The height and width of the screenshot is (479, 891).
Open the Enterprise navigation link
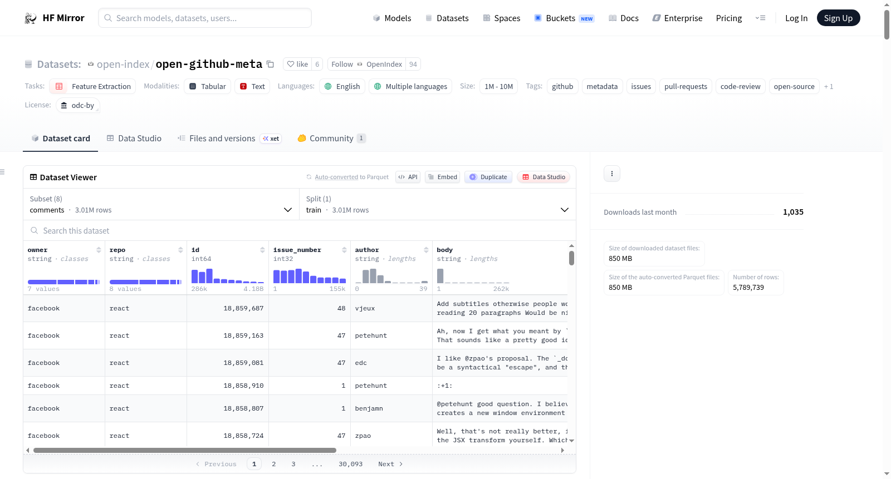(677, 18)
